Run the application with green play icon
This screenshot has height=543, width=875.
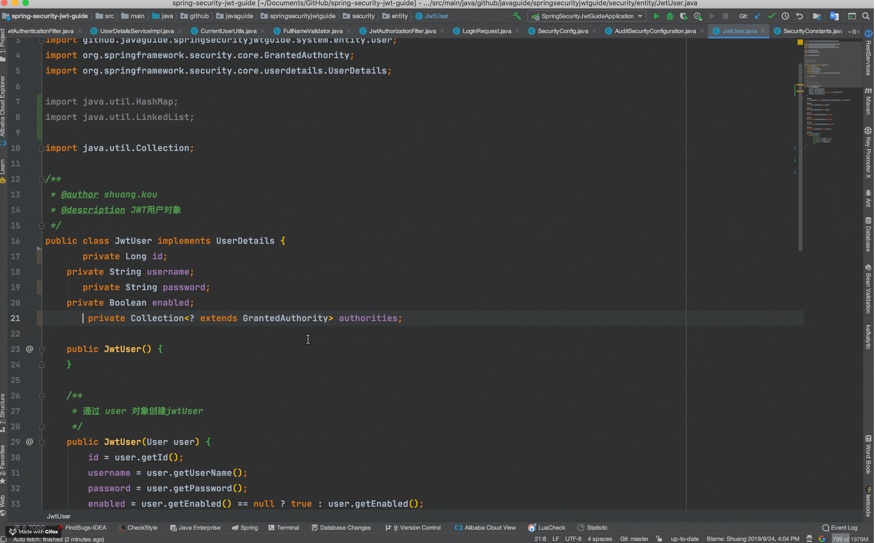tap(656, 16)
